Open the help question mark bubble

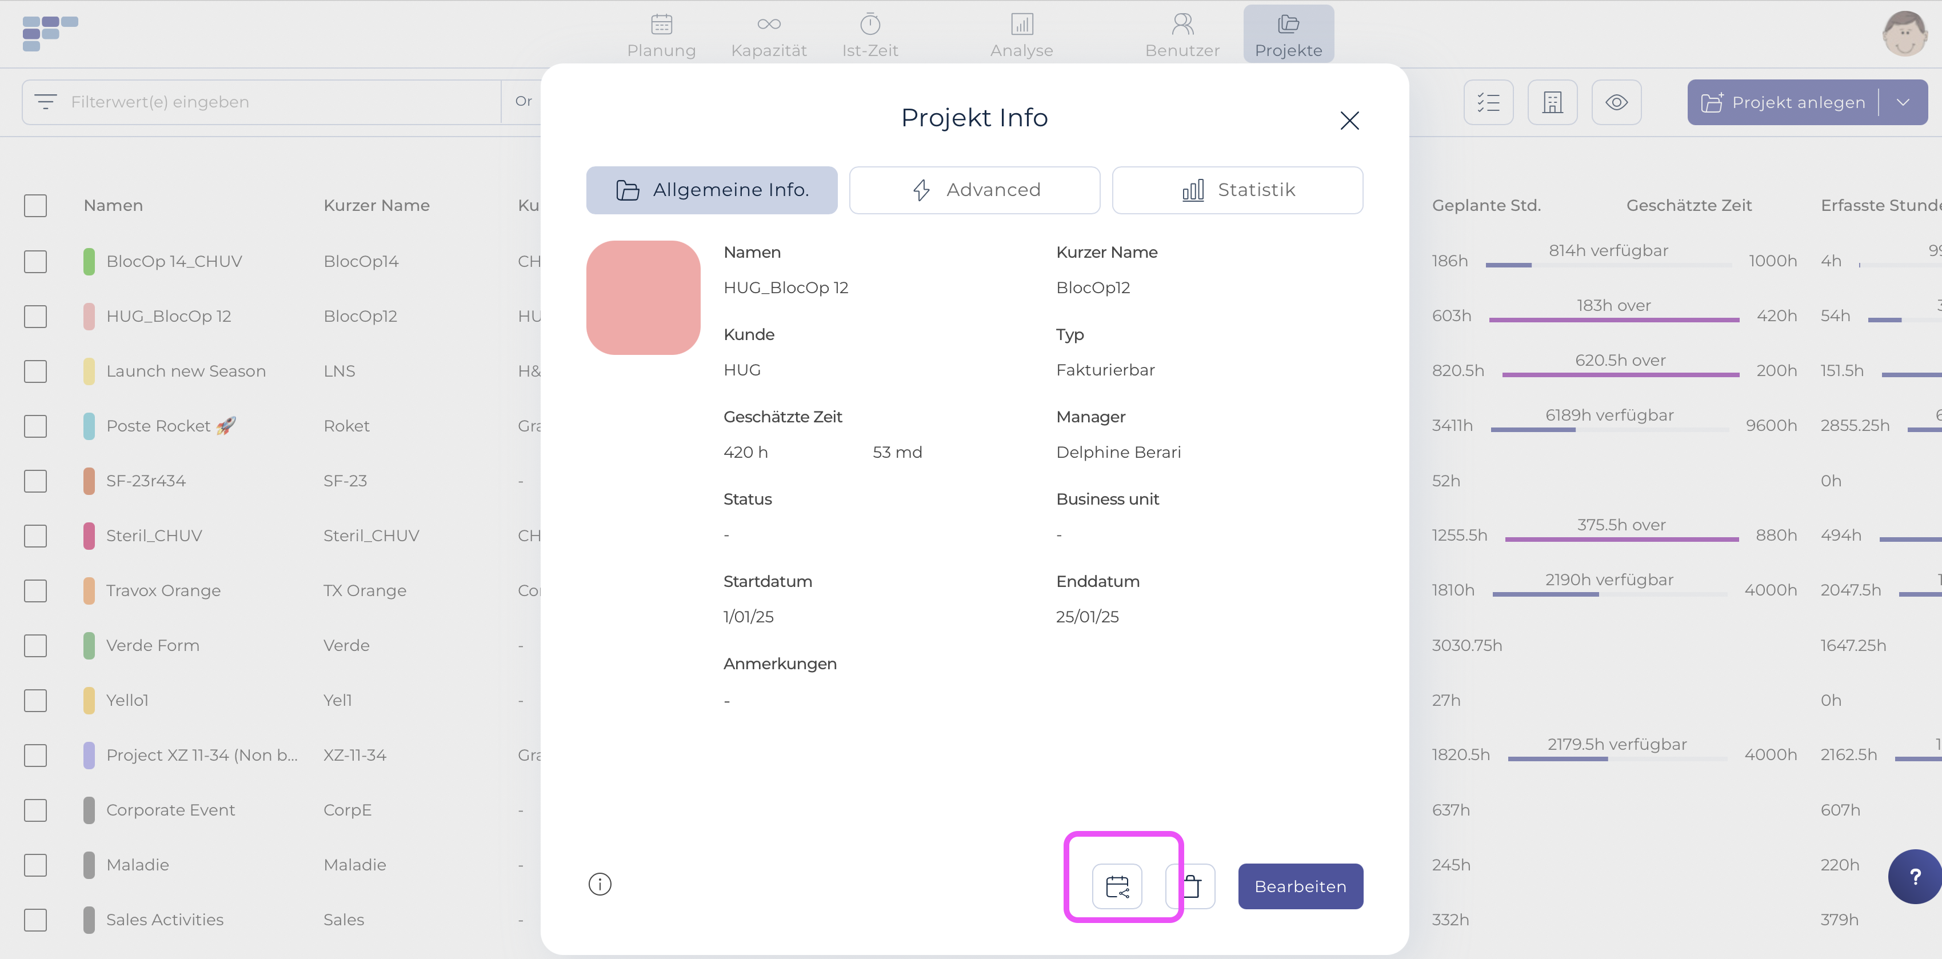[x=1915, y=876]
